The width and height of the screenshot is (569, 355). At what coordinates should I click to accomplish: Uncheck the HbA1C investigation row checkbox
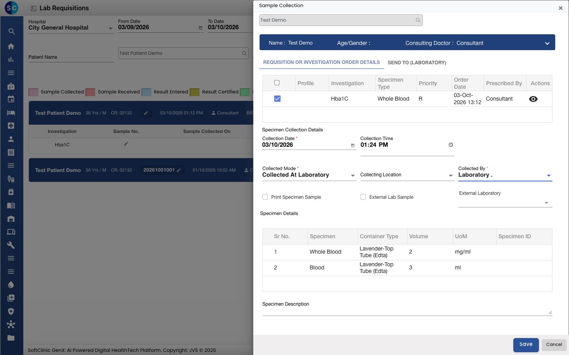tap(277, 99)
